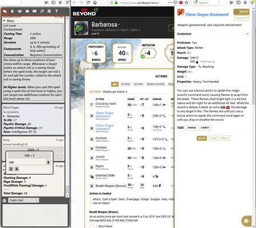This screenshot has width=256, height=228.
Task: Click the Beyond20 roll button in item pane
Action: click(241, 12)
